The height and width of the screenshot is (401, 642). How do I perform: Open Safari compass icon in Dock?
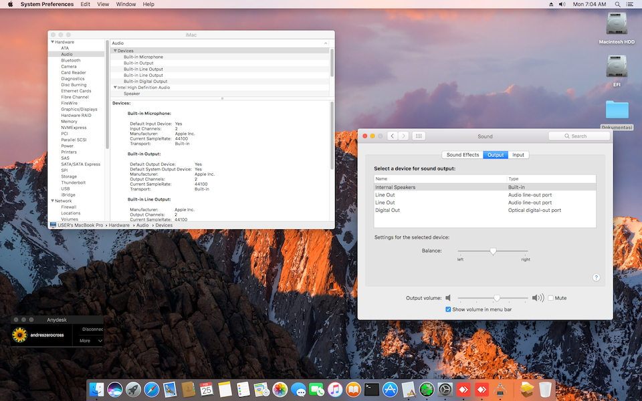tap(152, 390)
